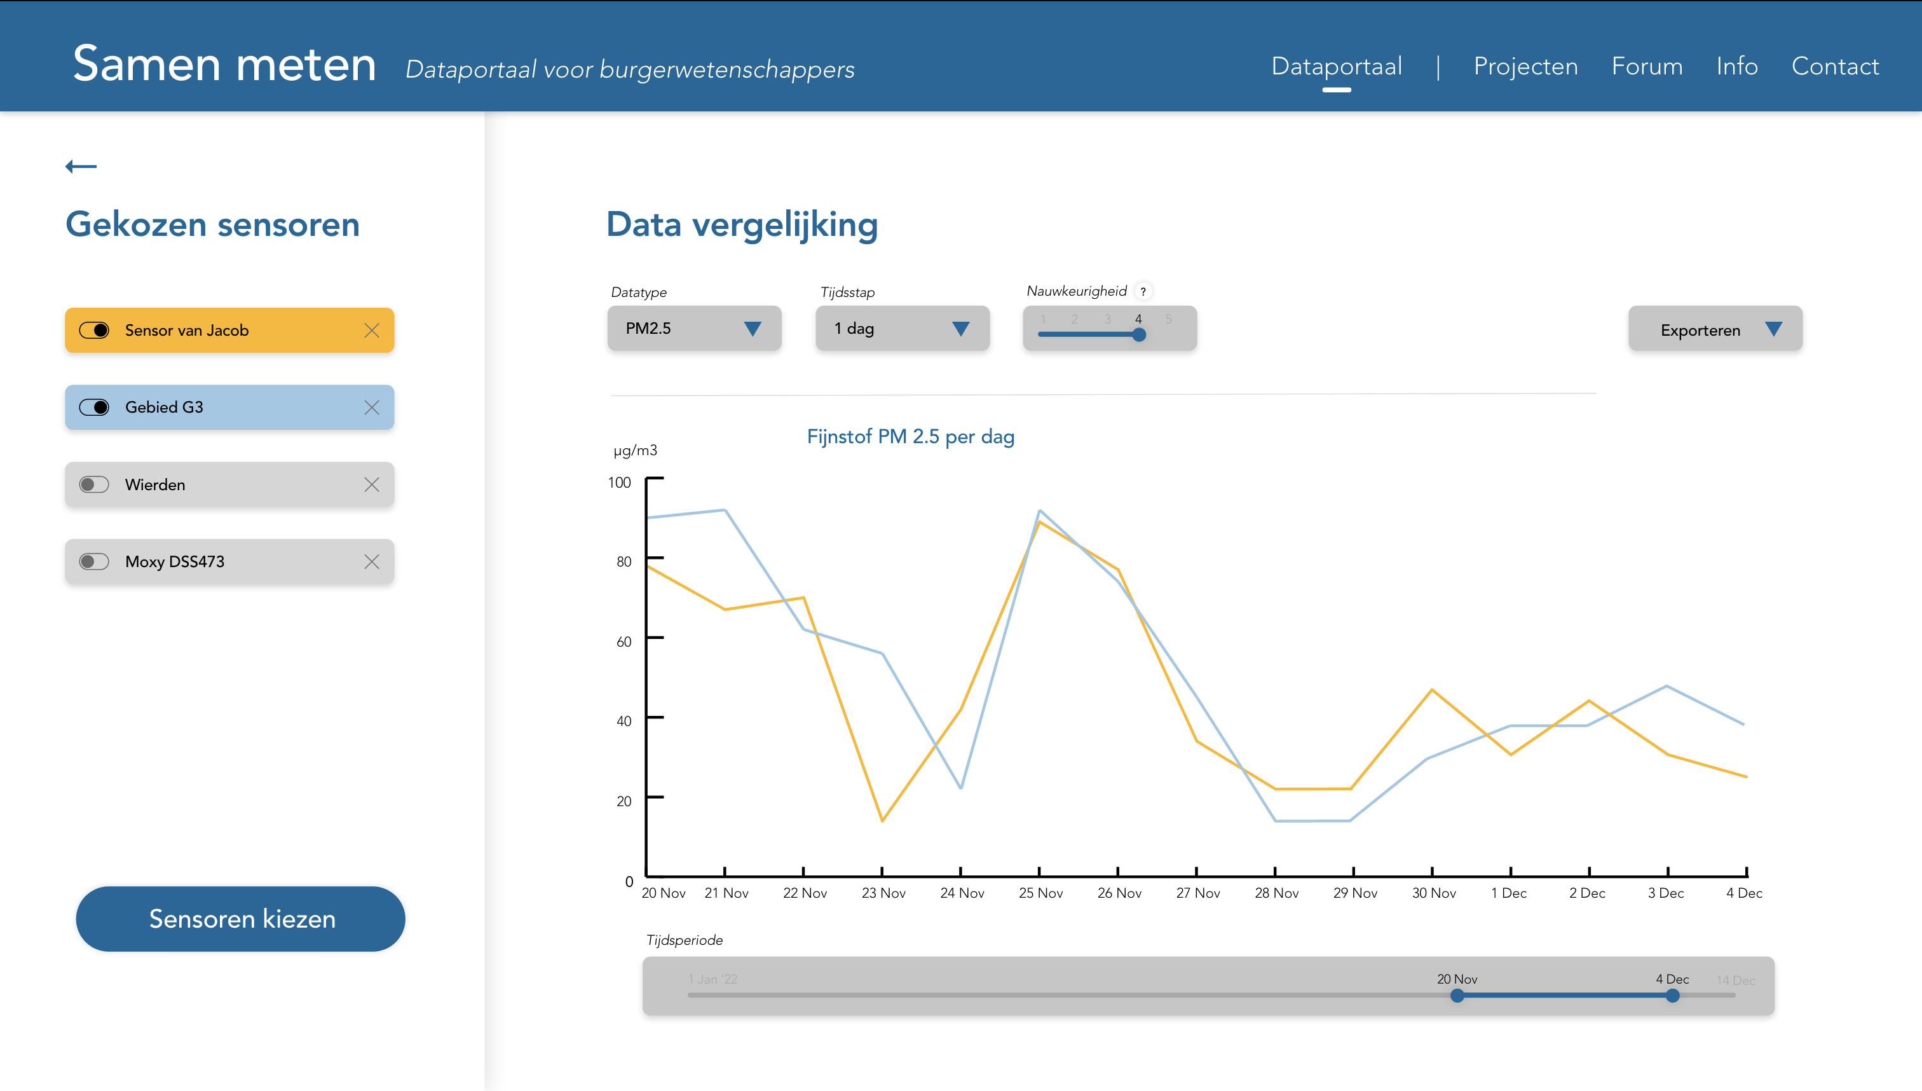The height and width of the screenshot is (1091, 1922).
Task: Remove Wierden sensor via X icon
Action: (x=372, y=485)
